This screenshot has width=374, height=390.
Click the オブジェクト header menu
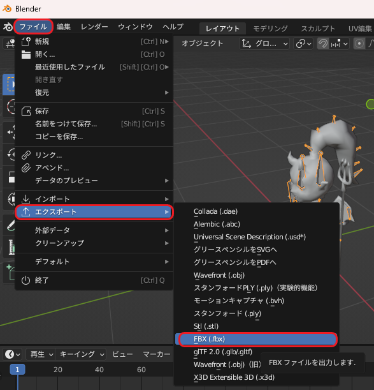coord(202,43)
